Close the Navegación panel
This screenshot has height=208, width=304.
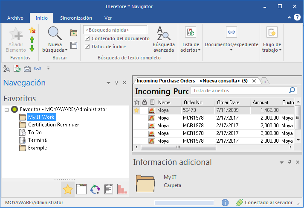pyautogui.click(x=124, y=83)
